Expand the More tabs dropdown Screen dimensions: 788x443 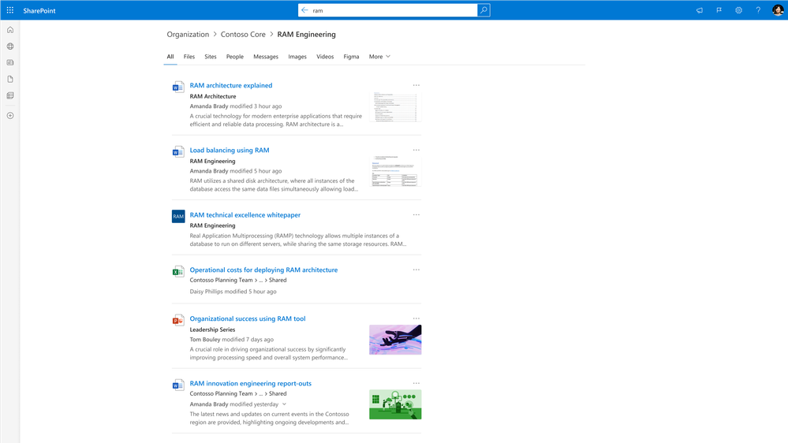coord(379,57)
